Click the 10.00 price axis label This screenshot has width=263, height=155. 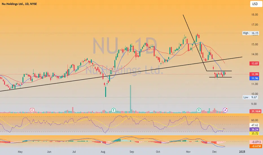point(255,94)
